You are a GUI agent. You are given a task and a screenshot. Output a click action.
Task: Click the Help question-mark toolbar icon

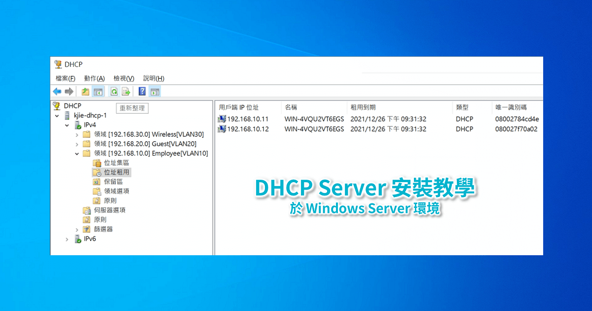(x=142, y=91)
